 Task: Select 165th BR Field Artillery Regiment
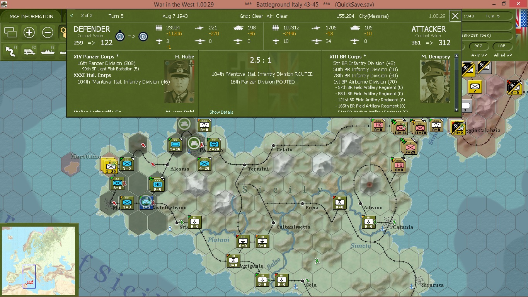pyautogui.click(x=371, y=106)
